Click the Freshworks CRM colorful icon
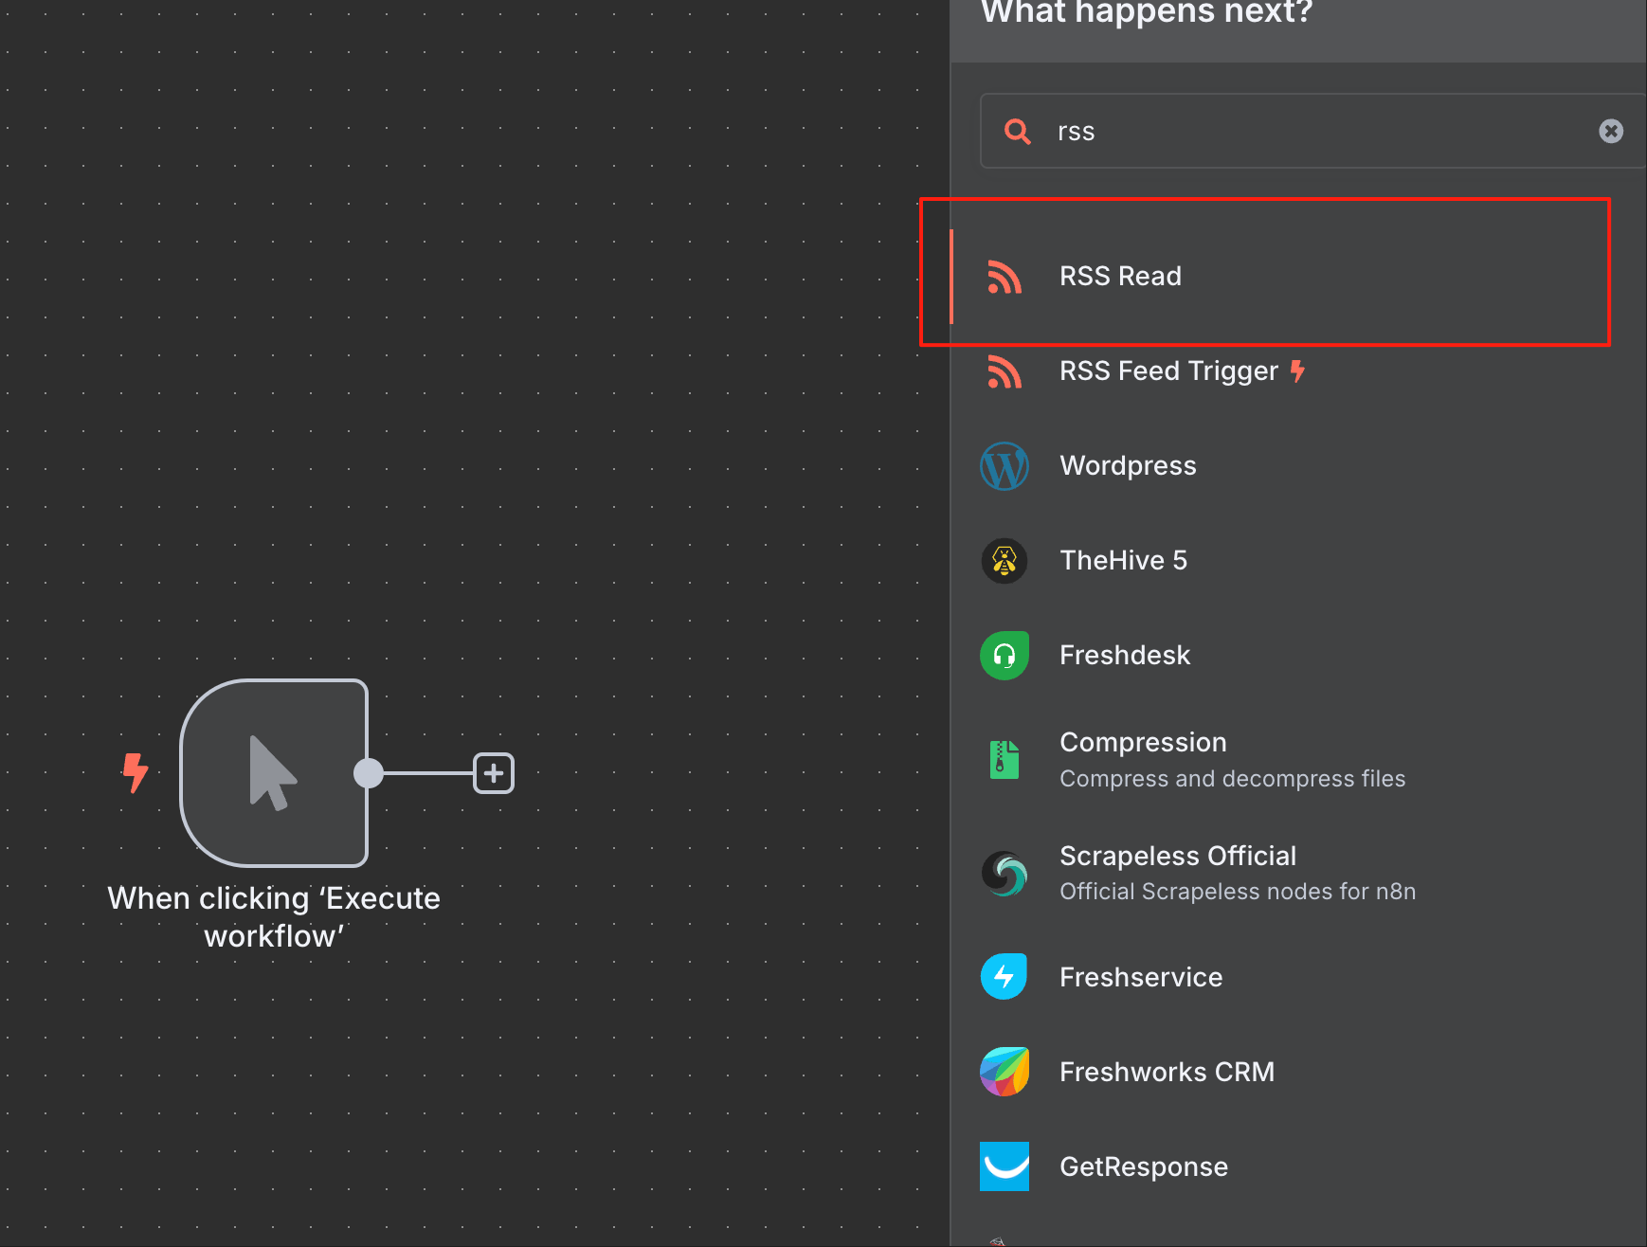Screen dimensions: 1647x1247 (x=1004, y=1072)
